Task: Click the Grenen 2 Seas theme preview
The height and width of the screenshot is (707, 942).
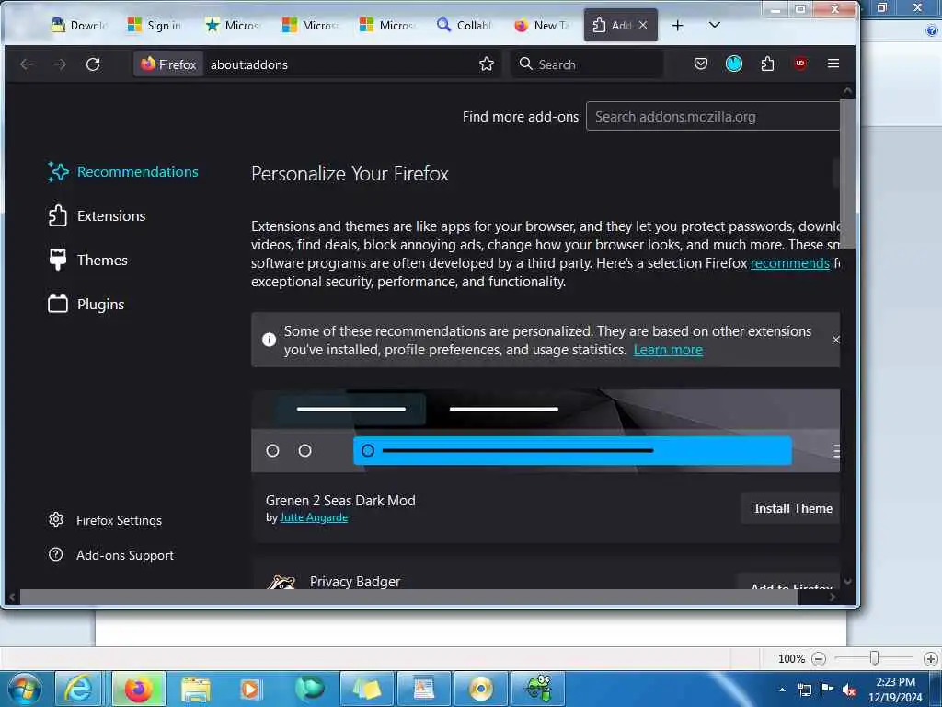Action: (x=546, y=431)
